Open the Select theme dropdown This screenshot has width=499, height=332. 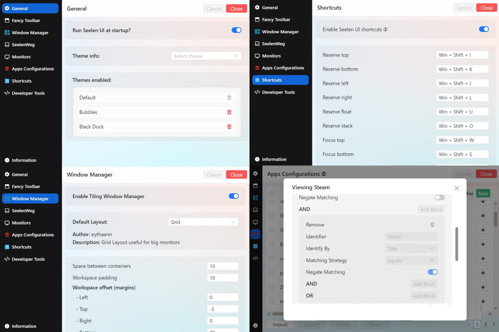point(206,56)
